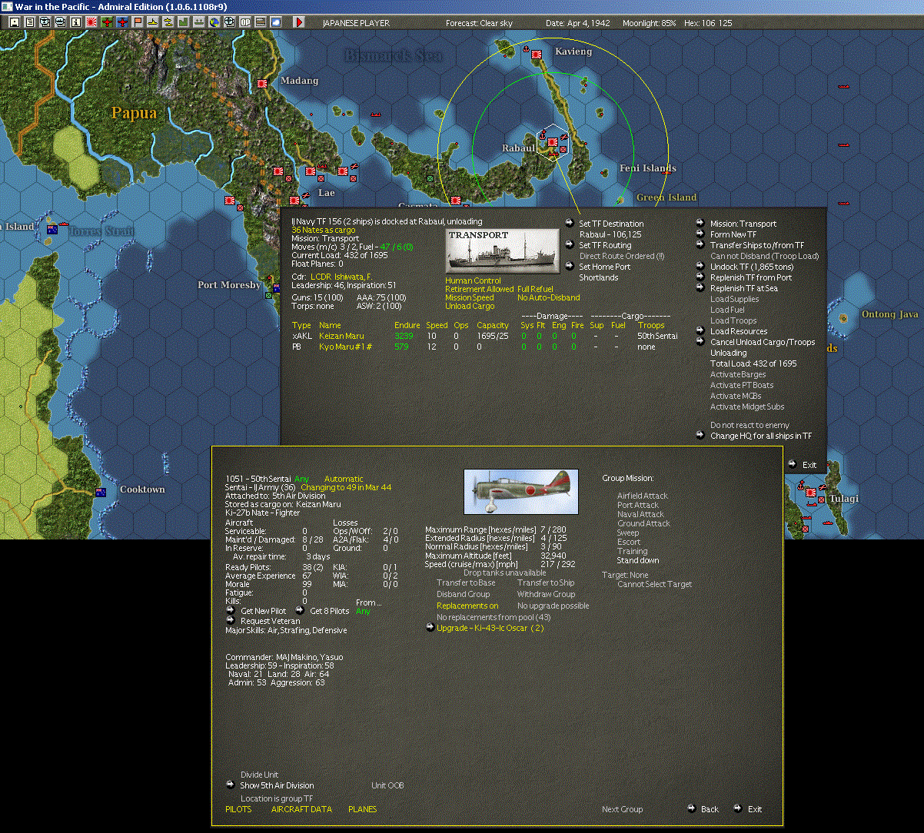Select Stand down group mission
This screenshot has width=924, height=833.
click(x=637, y=560)
